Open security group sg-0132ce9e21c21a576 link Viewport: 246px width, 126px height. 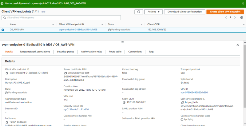76,109
